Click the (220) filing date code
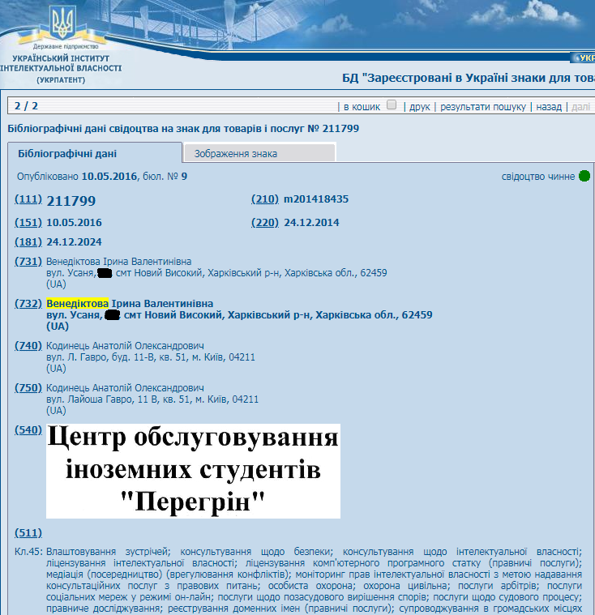Image resolution: width=595 pixels, height=615 pixels. 264,223
